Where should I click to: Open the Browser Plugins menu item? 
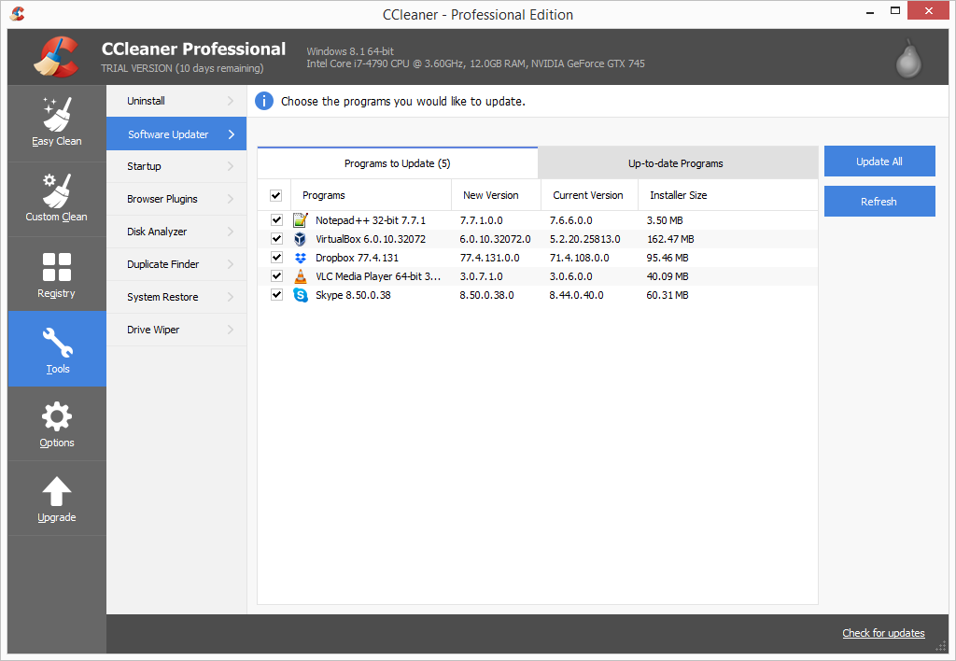point(176,199)
